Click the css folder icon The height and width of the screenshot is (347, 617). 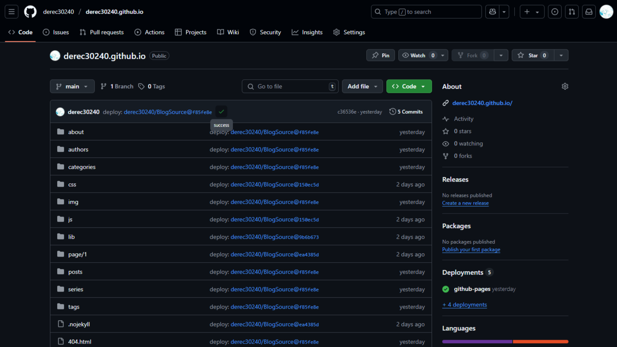tap(61, 184)
